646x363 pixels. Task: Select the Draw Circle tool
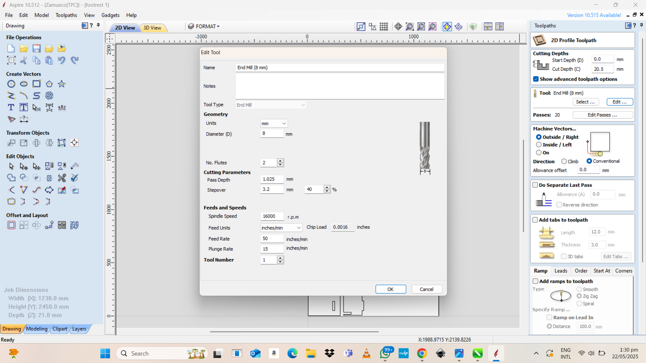11,84
